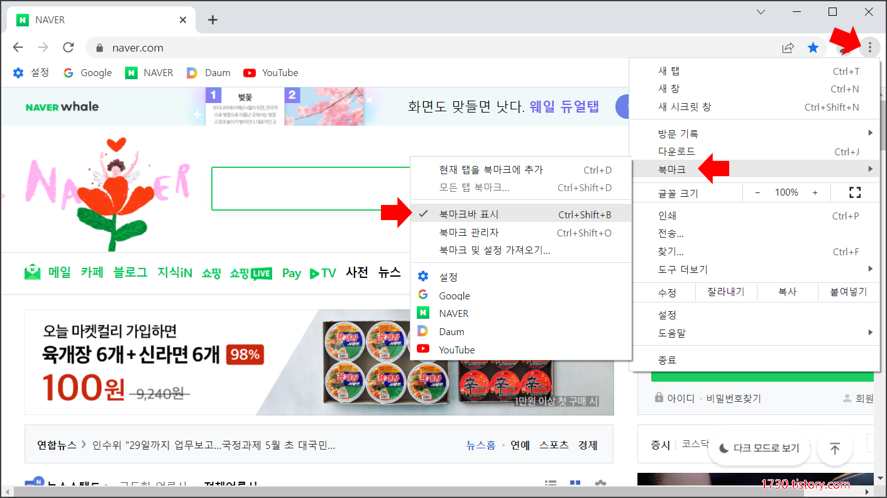887x498 pixels.
Task: Open 블로그 link on Naver
Action: coord(130,272)
